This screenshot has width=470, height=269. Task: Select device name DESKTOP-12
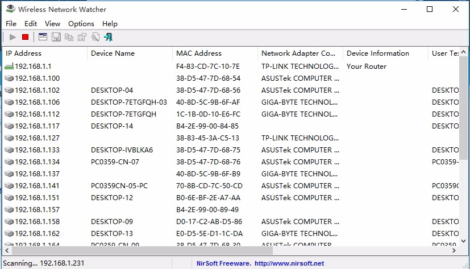click(x=112, y=197)
